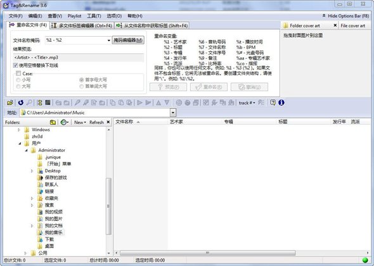Select the 首单词大写 radio button
This screenshot has height=266, width=374.
click(82, 86)
